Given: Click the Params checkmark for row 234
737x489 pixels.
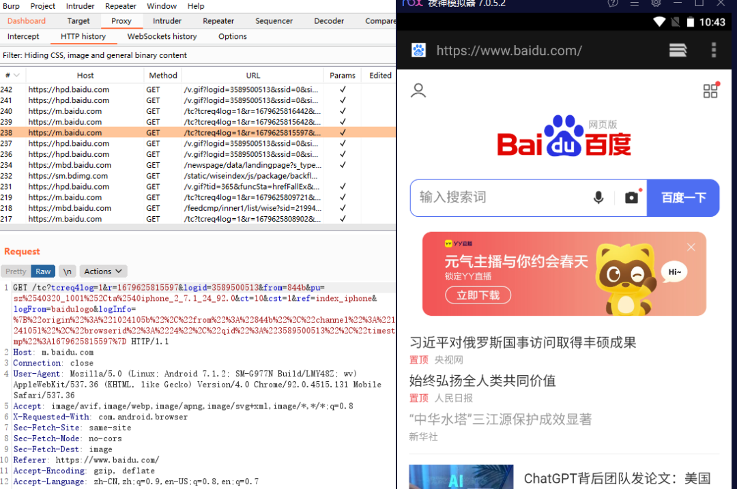Looking at the screenshot, I should 343,165.
